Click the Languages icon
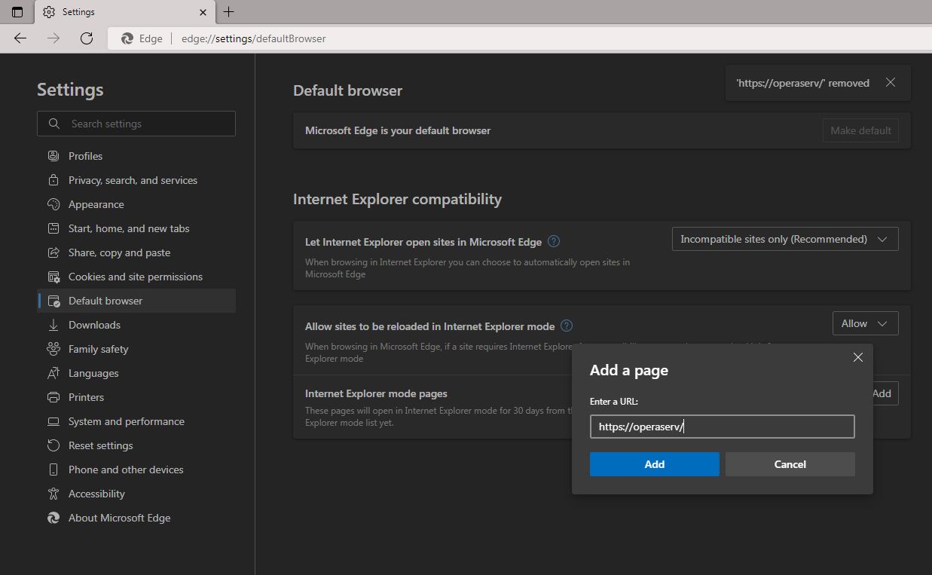932x575 pixels. 53,373
